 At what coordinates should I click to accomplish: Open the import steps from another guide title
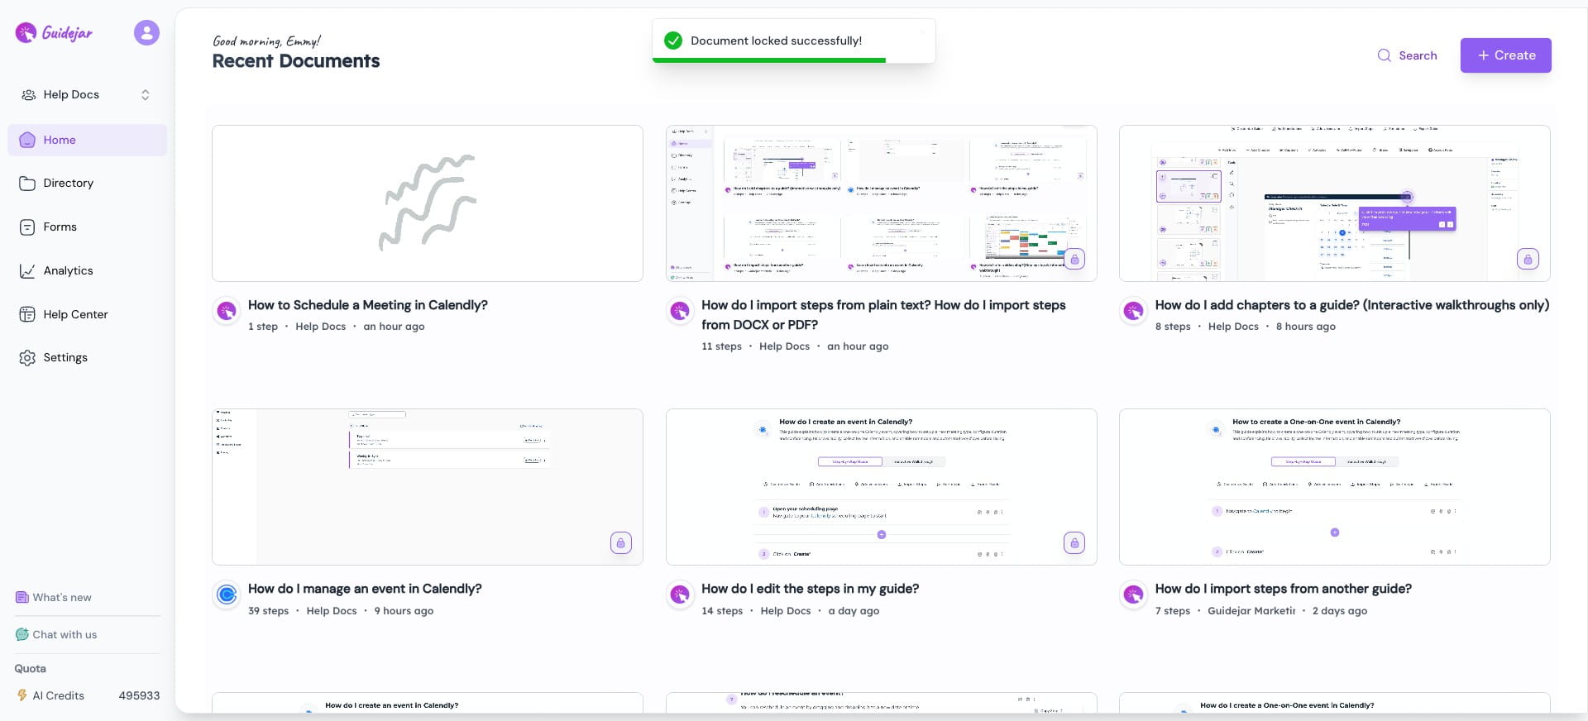pyautogui.click(x=1284, y=589)
